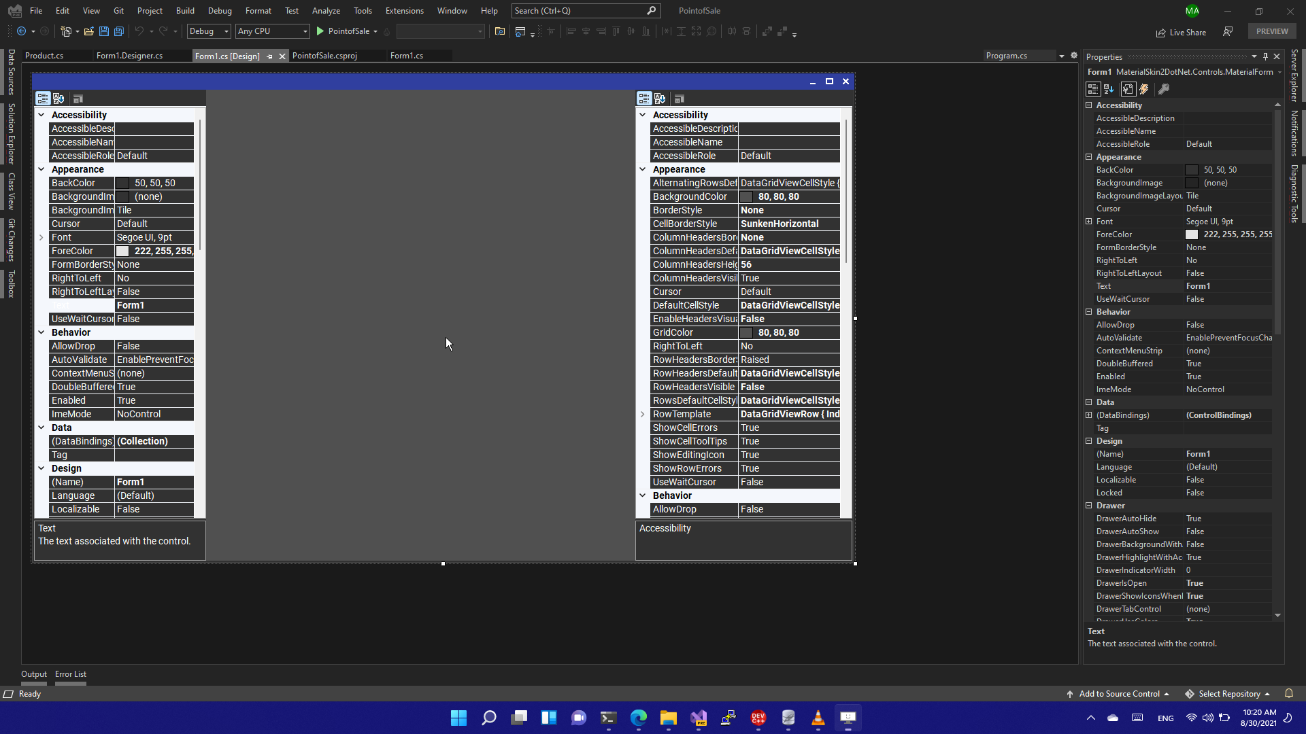This screenshot has width=1306, height=734.
Task: Start debugging with the green play icon
Action: [320, 31]
